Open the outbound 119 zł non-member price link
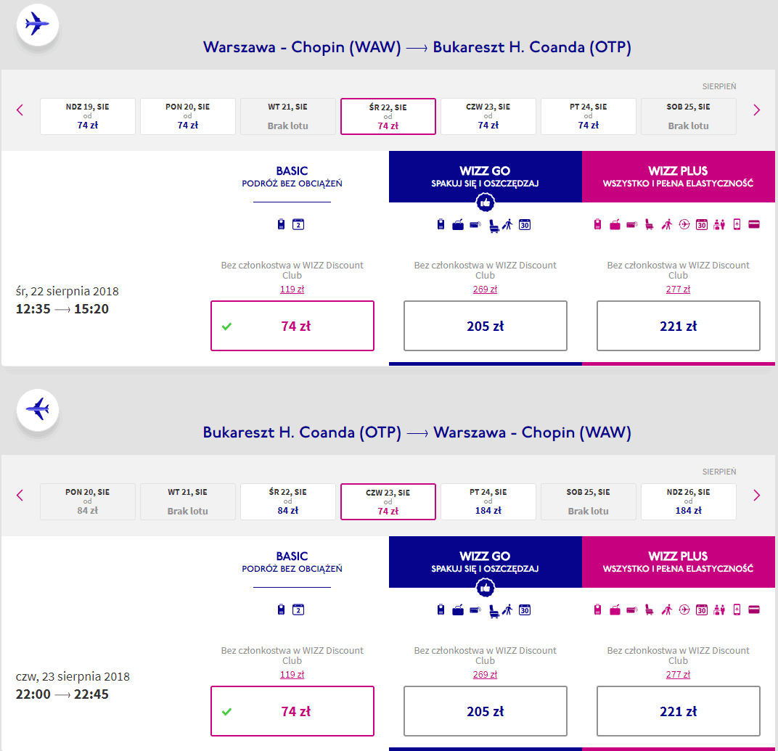 (292, 290)
